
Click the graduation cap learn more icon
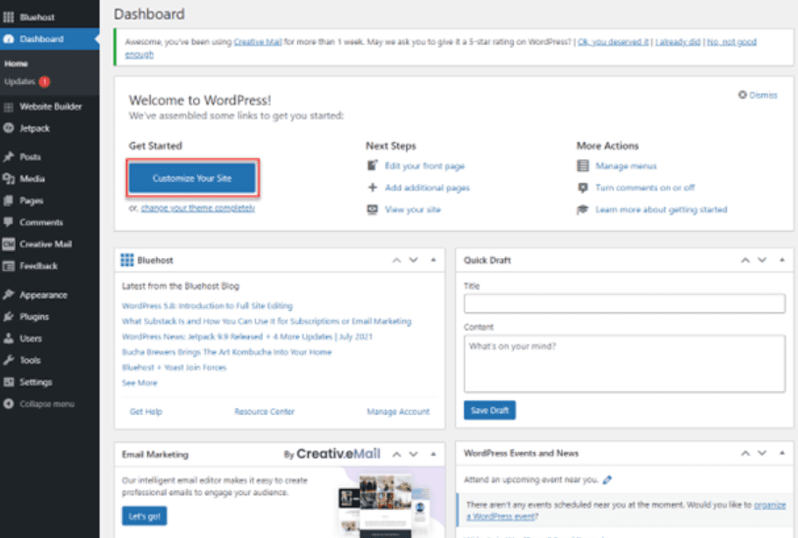(583, 210)
